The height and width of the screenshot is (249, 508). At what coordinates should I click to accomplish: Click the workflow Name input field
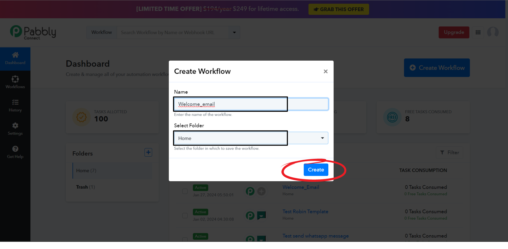click(251, 104)
